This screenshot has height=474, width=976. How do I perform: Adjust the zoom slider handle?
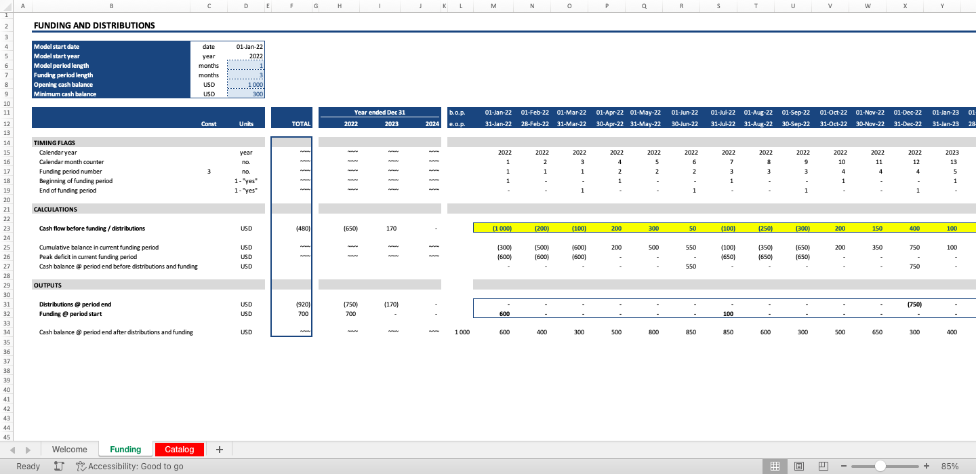(880, 466)
